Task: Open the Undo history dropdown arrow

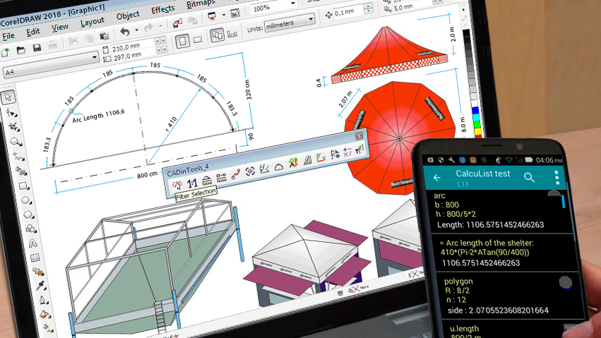Action: (x=136, y=30)
